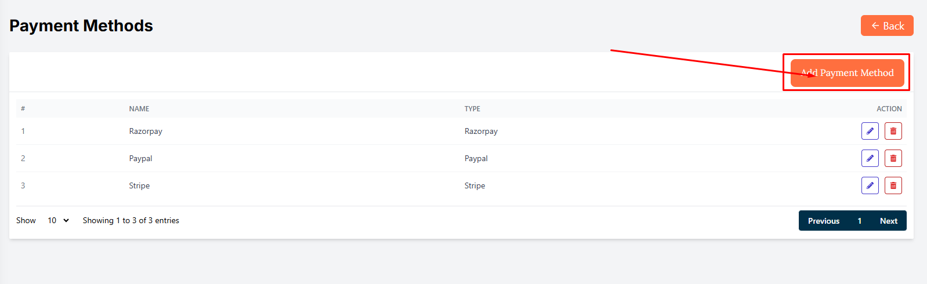Image resolution: width=927 pixels, height=284 pixels.
Task: Open the Show entries count dropdown
Action: pyautogui.click(x=58, y=220)
